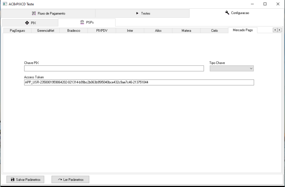The height and width of the screenshot is (187, 285).
Task: Open the PIXPDV PSP tab
Action: [x=102, y=31]
